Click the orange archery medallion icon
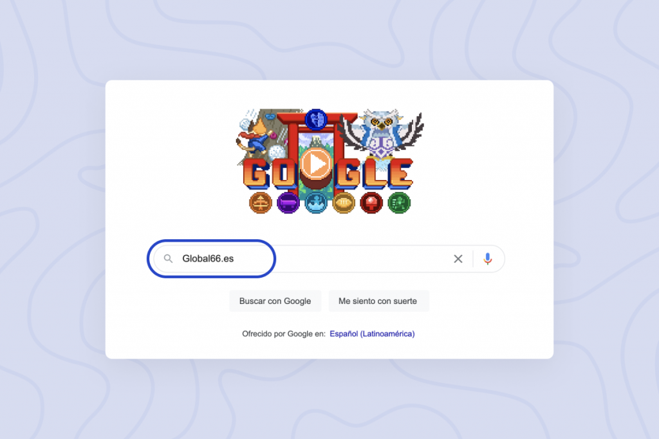Viewport: 659px width, 439px height. (x=261, y=203)
